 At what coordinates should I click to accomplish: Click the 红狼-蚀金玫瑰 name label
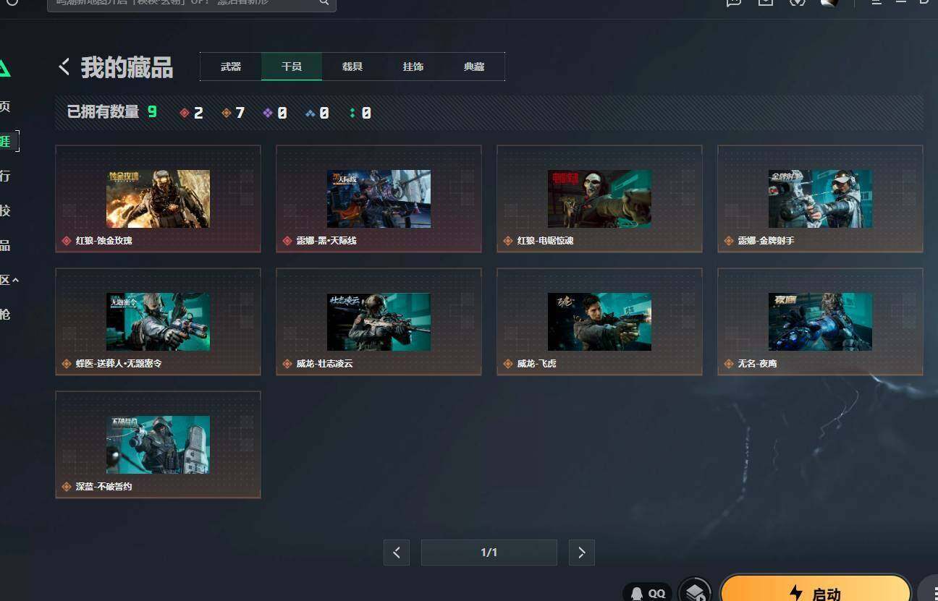104,241
